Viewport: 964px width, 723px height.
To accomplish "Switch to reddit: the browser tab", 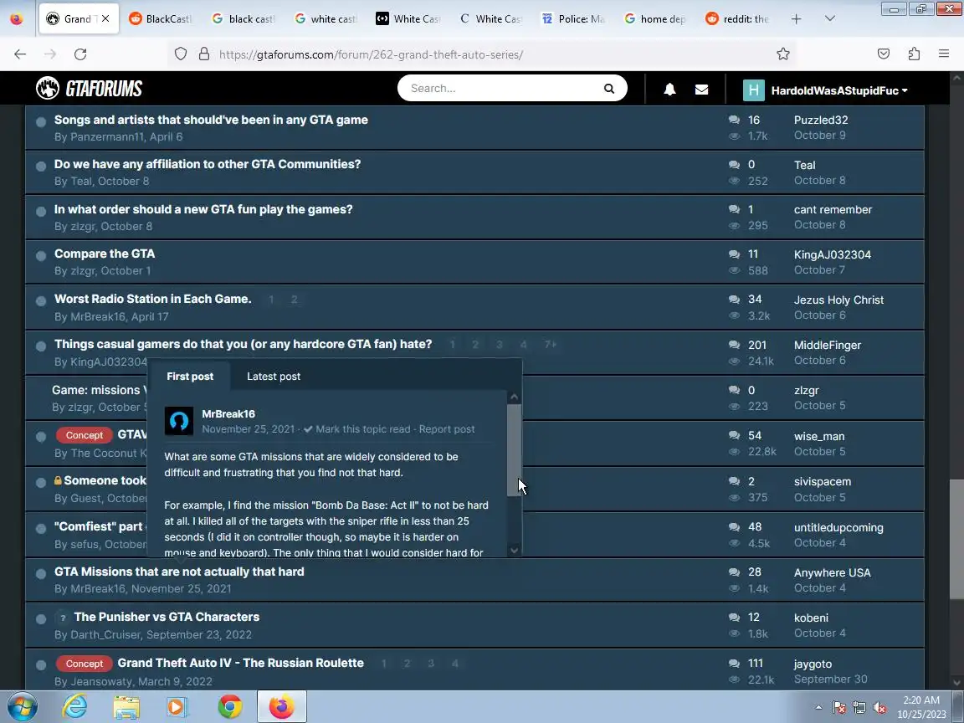I will tap(738, 19).
